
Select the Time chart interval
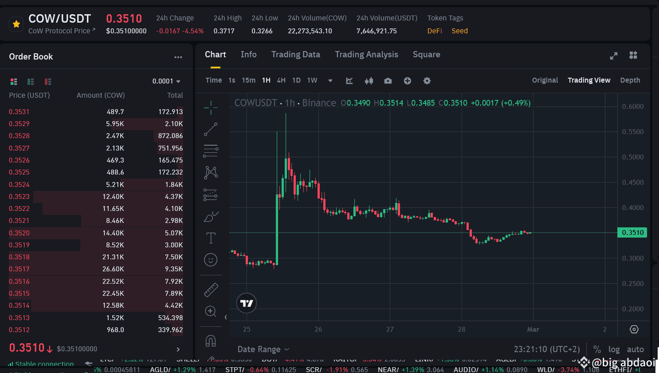click(x=214, y=80)
